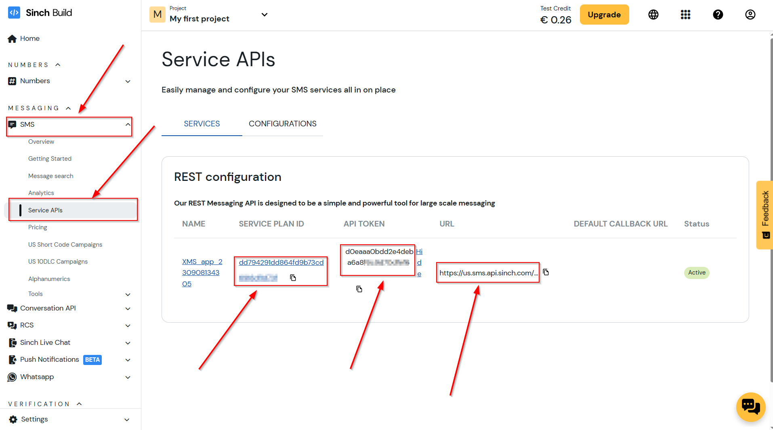773x430 pixels.
Task: Click the page vertical scrollbar
Action: [x=771, y=210]
